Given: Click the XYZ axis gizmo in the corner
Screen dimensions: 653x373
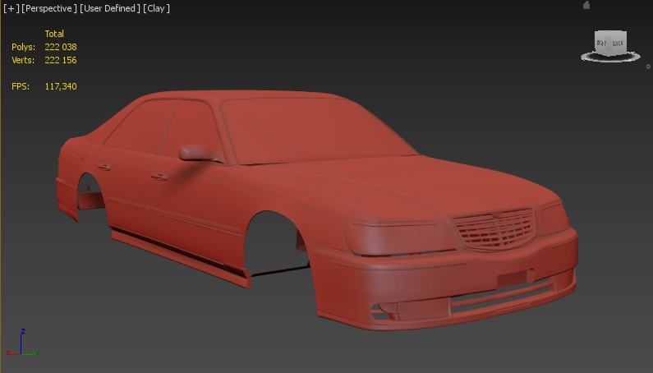Looking at the screenshot, I should point(22,344).
